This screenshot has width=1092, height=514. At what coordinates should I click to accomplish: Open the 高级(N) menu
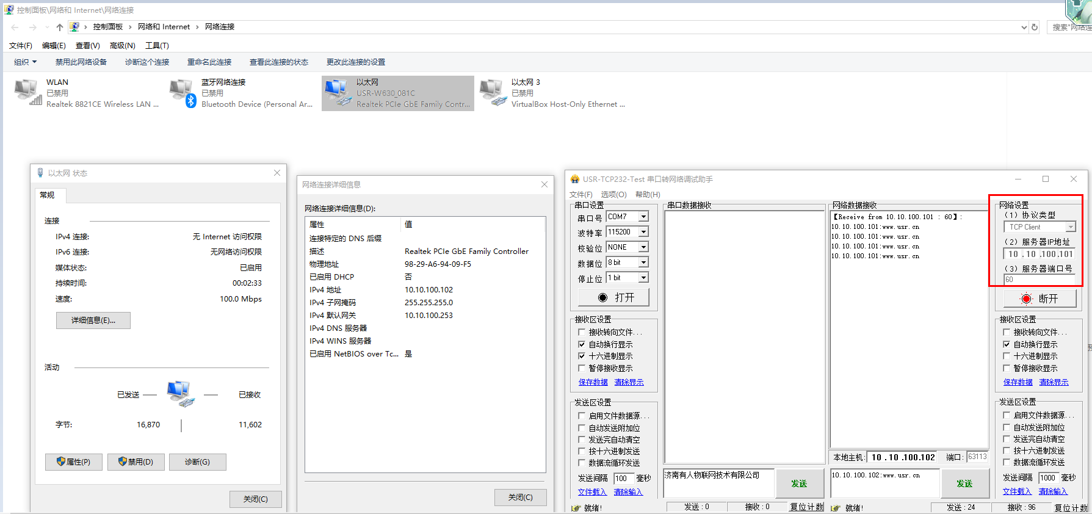coord(122,46)
